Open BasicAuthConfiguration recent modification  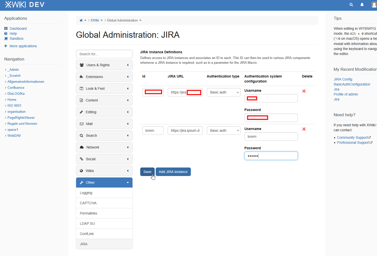(352, 84)
